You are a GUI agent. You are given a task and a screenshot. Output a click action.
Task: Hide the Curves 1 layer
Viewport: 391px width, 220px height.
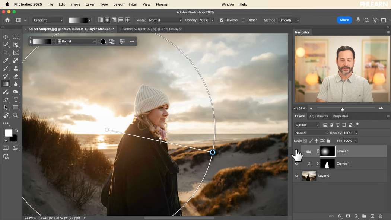tap(297, 164)
